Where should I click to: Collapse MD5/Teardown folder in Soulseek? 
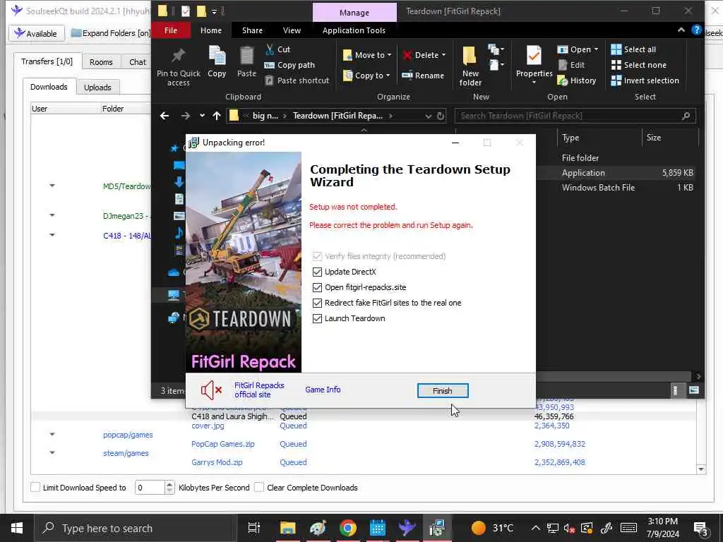point(52,186)
